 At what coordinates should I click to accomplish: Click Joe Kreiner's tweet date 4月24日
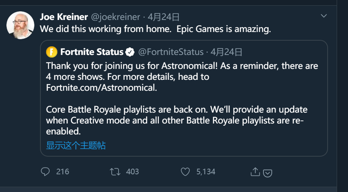click(x=163, y=17)
